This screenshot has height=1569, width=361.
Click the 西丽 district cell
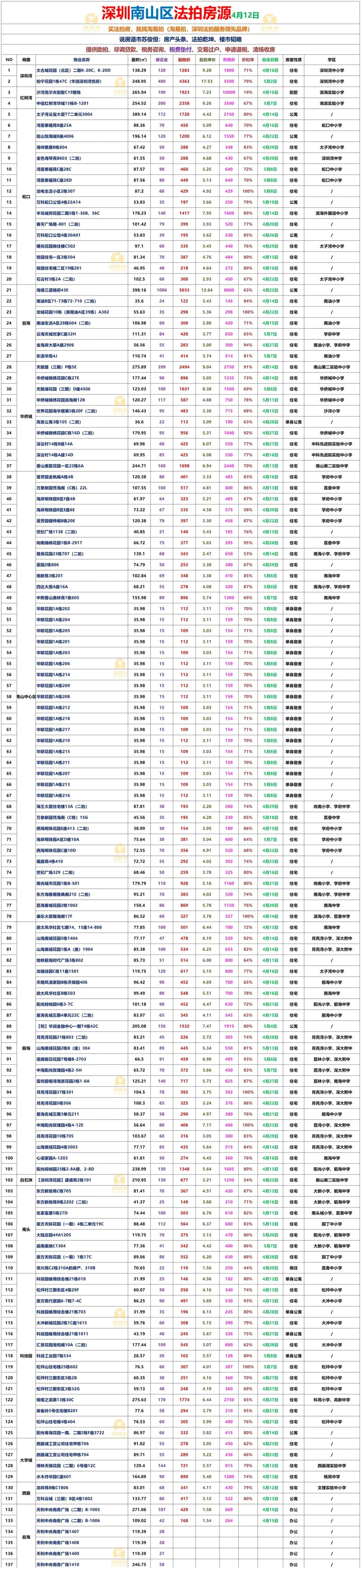[26, 1493]
